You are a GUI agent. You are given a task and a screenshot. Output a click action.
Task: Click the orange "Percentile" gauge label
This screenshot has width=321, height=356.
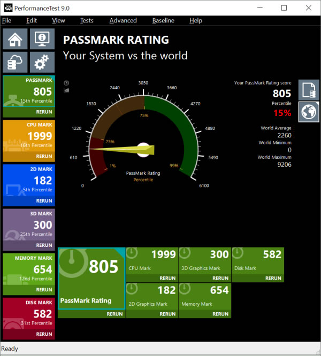coord(143,180)
